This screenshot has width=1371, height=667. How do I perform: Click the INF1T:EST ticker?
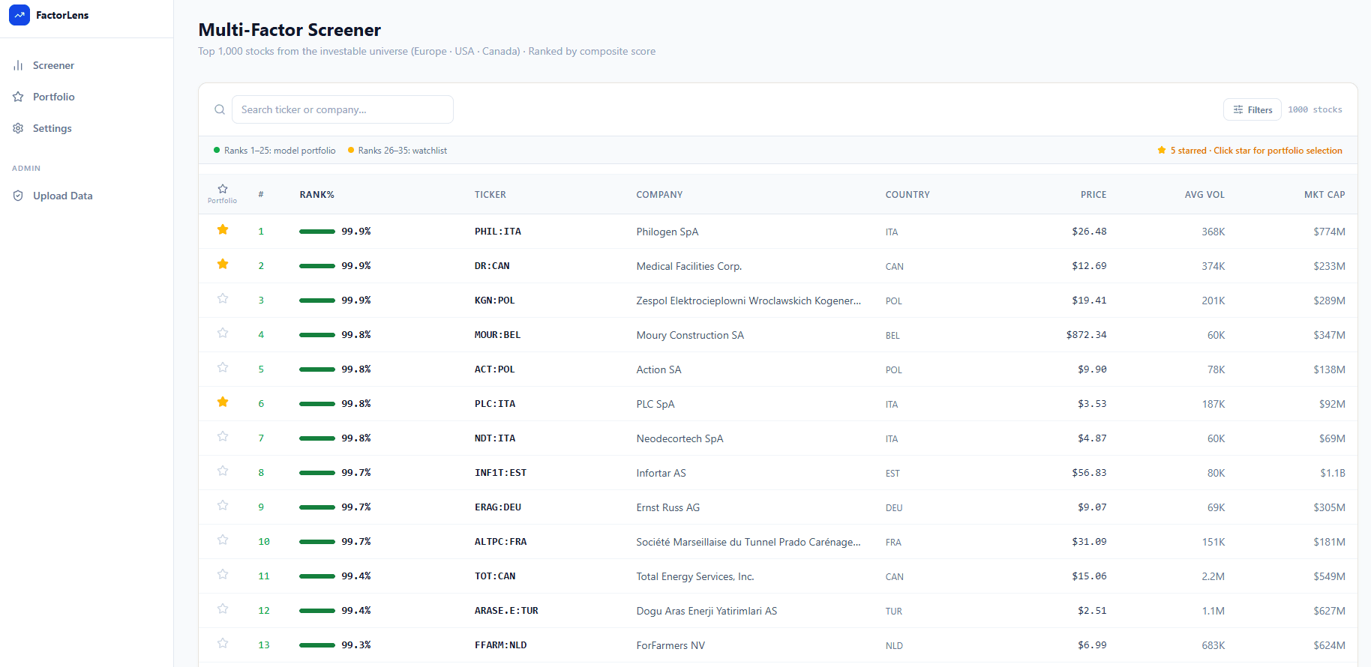(x=501, y=473)
